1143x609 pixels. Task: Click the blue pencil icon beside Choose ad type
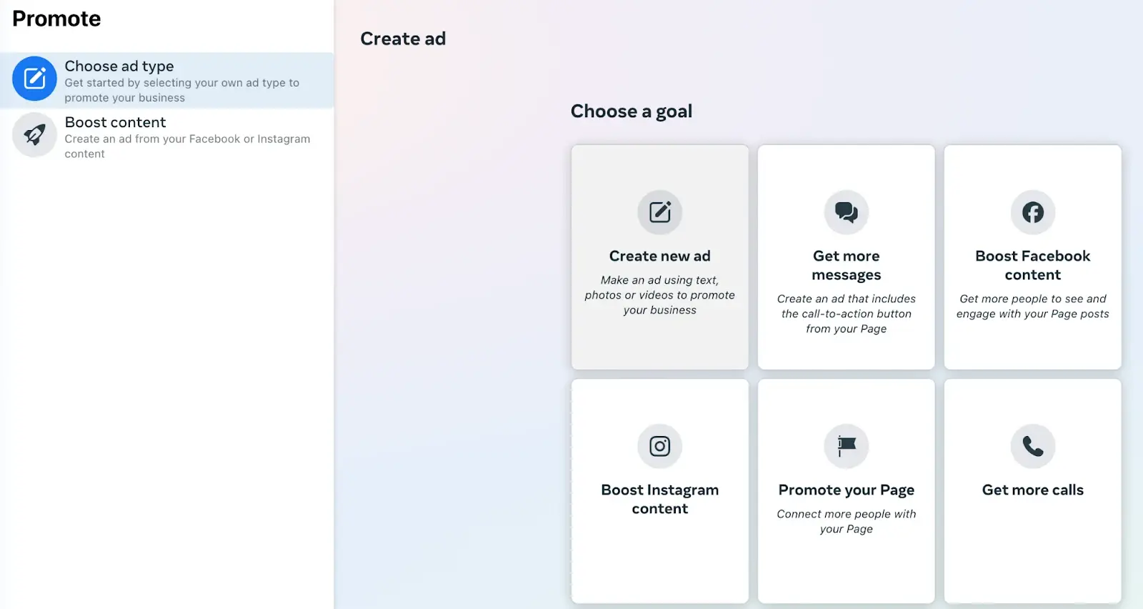34,79
